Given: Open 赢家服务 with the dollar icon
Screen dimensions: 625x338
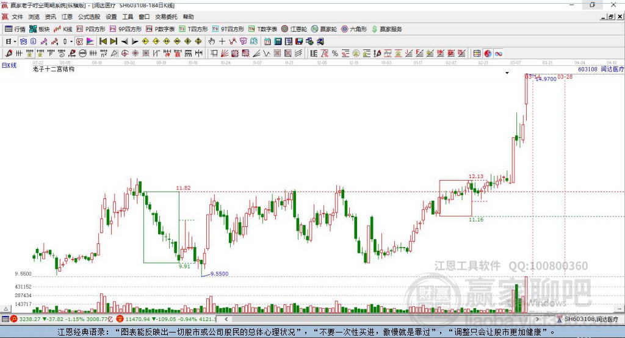Looking at the screenshot, I should (386, 29).
